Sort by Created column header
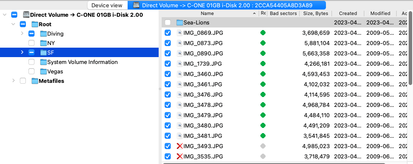The image size is (413, 164). pyautogui.click(x=348, y=13)
